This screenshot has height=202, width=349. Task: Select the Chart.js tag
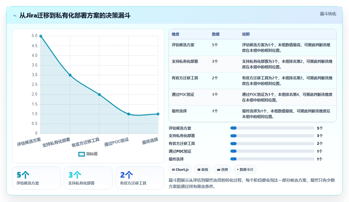point(180,170)
